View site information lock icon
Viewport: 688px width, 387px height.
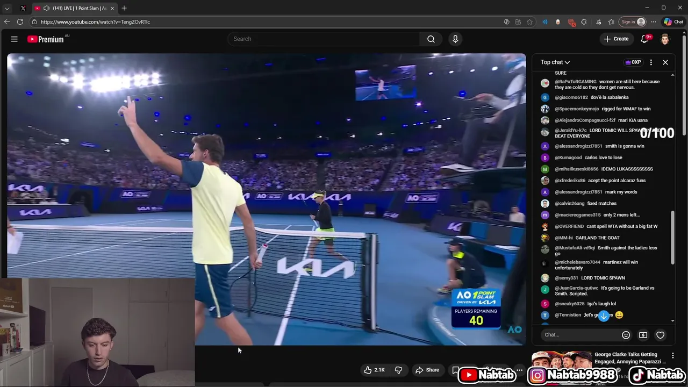34,22
